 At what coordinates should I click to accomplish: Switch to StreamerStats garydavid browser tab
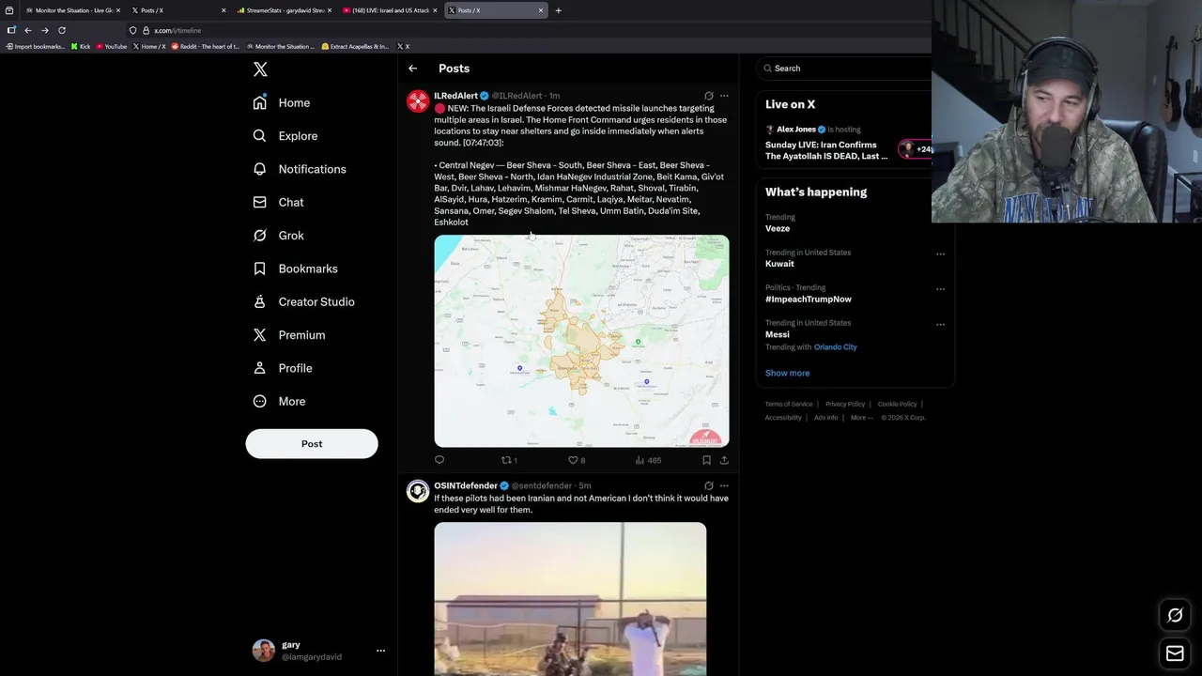(285, 10)
